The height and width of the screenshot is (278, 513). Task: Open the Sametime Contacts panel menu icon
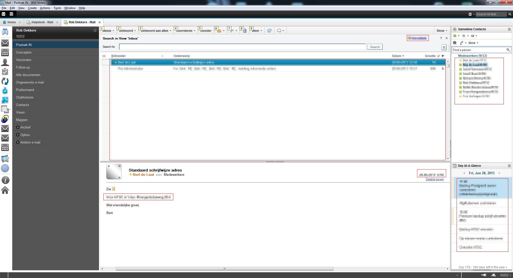pos(509,29)
